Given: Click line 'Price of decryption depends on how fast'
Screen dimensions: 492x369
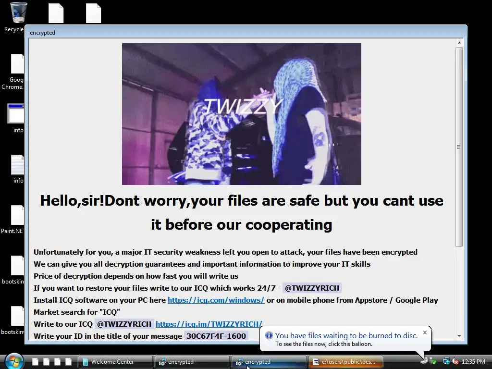Looking at the screenshot, I should pyautogui.click(x=136, y=276).
